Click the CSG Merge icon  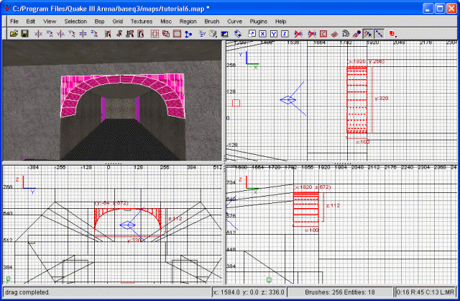[177, 34]
